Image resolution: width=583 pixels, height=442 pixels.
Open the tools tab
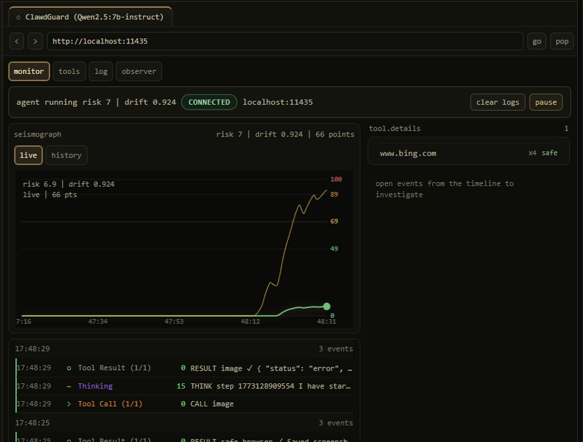pyautogui.click(x=69, y=71)
